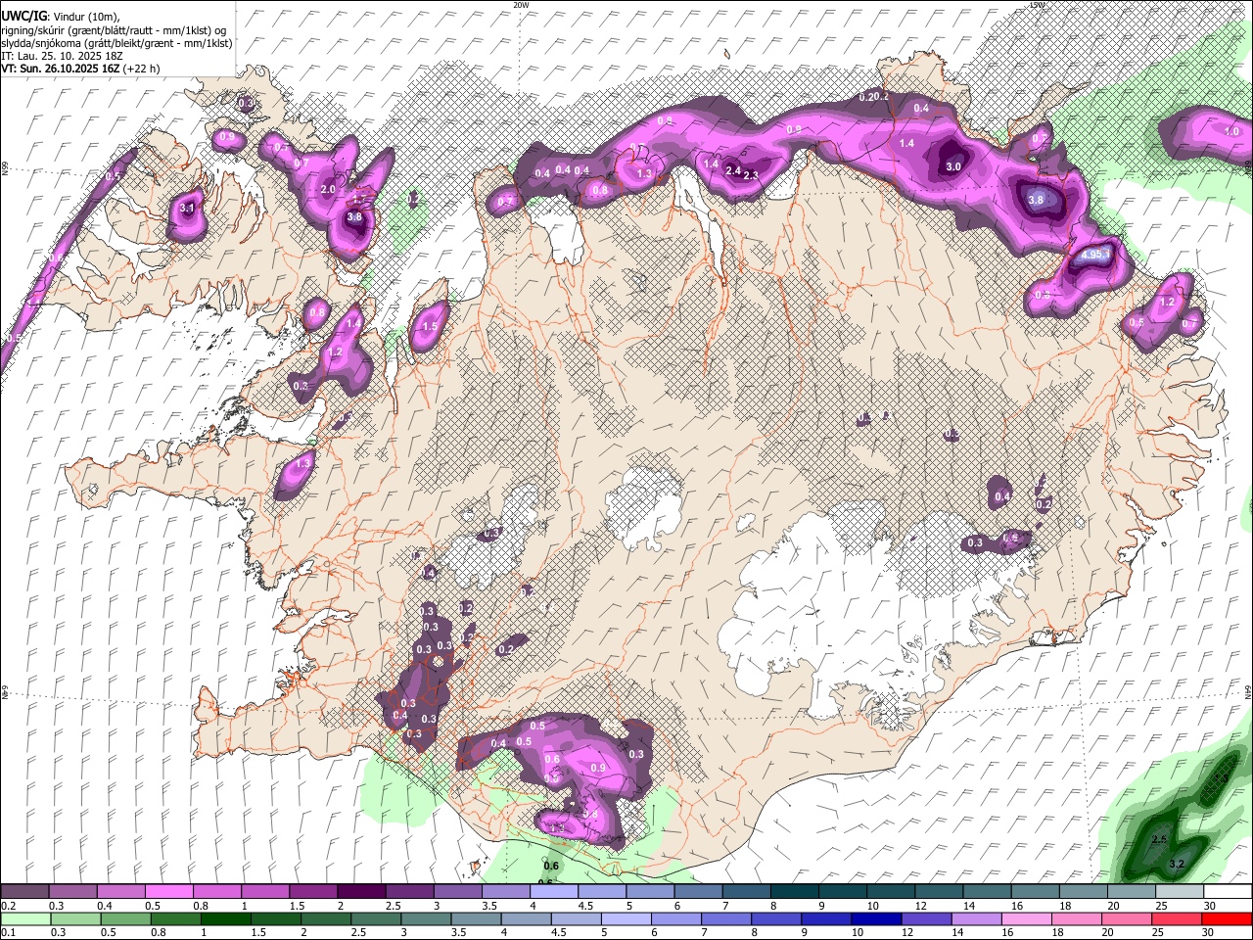1253x940 pixels.
Task: Select the "30" label on the lower rain scale
Action: pos(1210,932)
